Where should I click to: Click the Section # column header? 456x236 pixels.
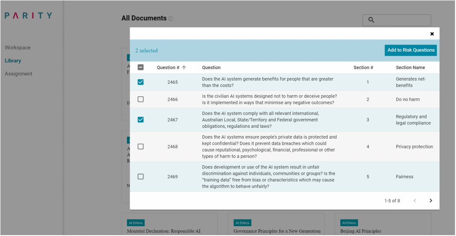click(363, 68)
